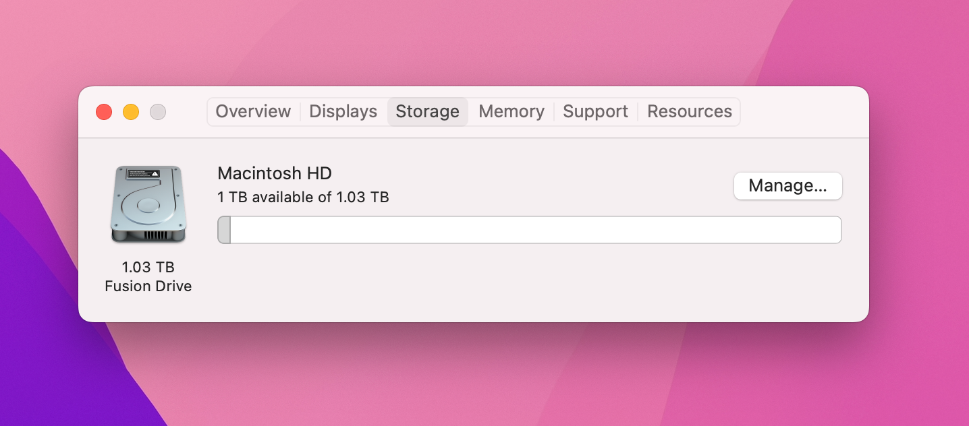Click the gray used segment of storage bar
This screenshot has height=426, width=969.
(x=224, y=230)
